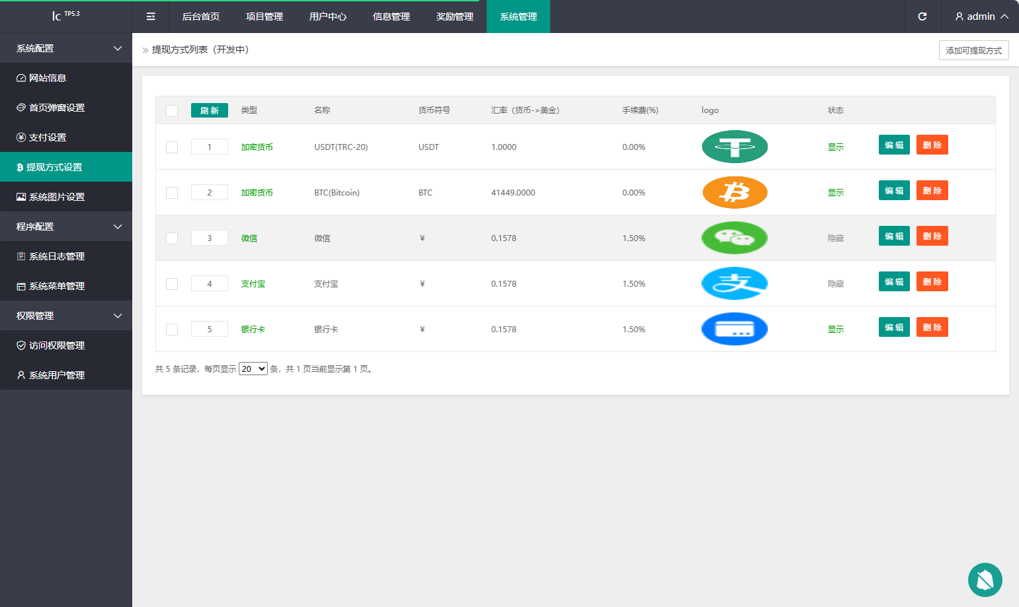This screenshot has height=607, width=1019.
Task: Delete the 银行卡 withdrawal method
Action: pyautogui.click(x=932, y=327)
